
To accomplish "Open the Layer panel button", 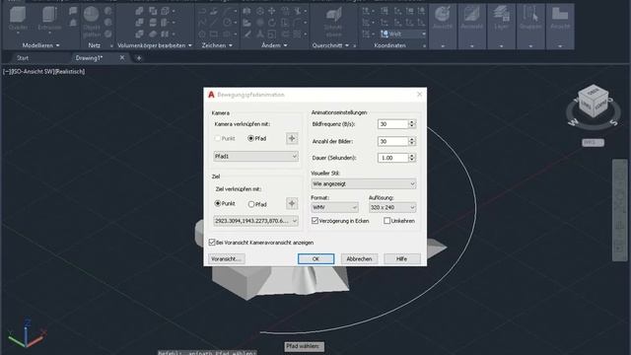I will pos(501,27).
